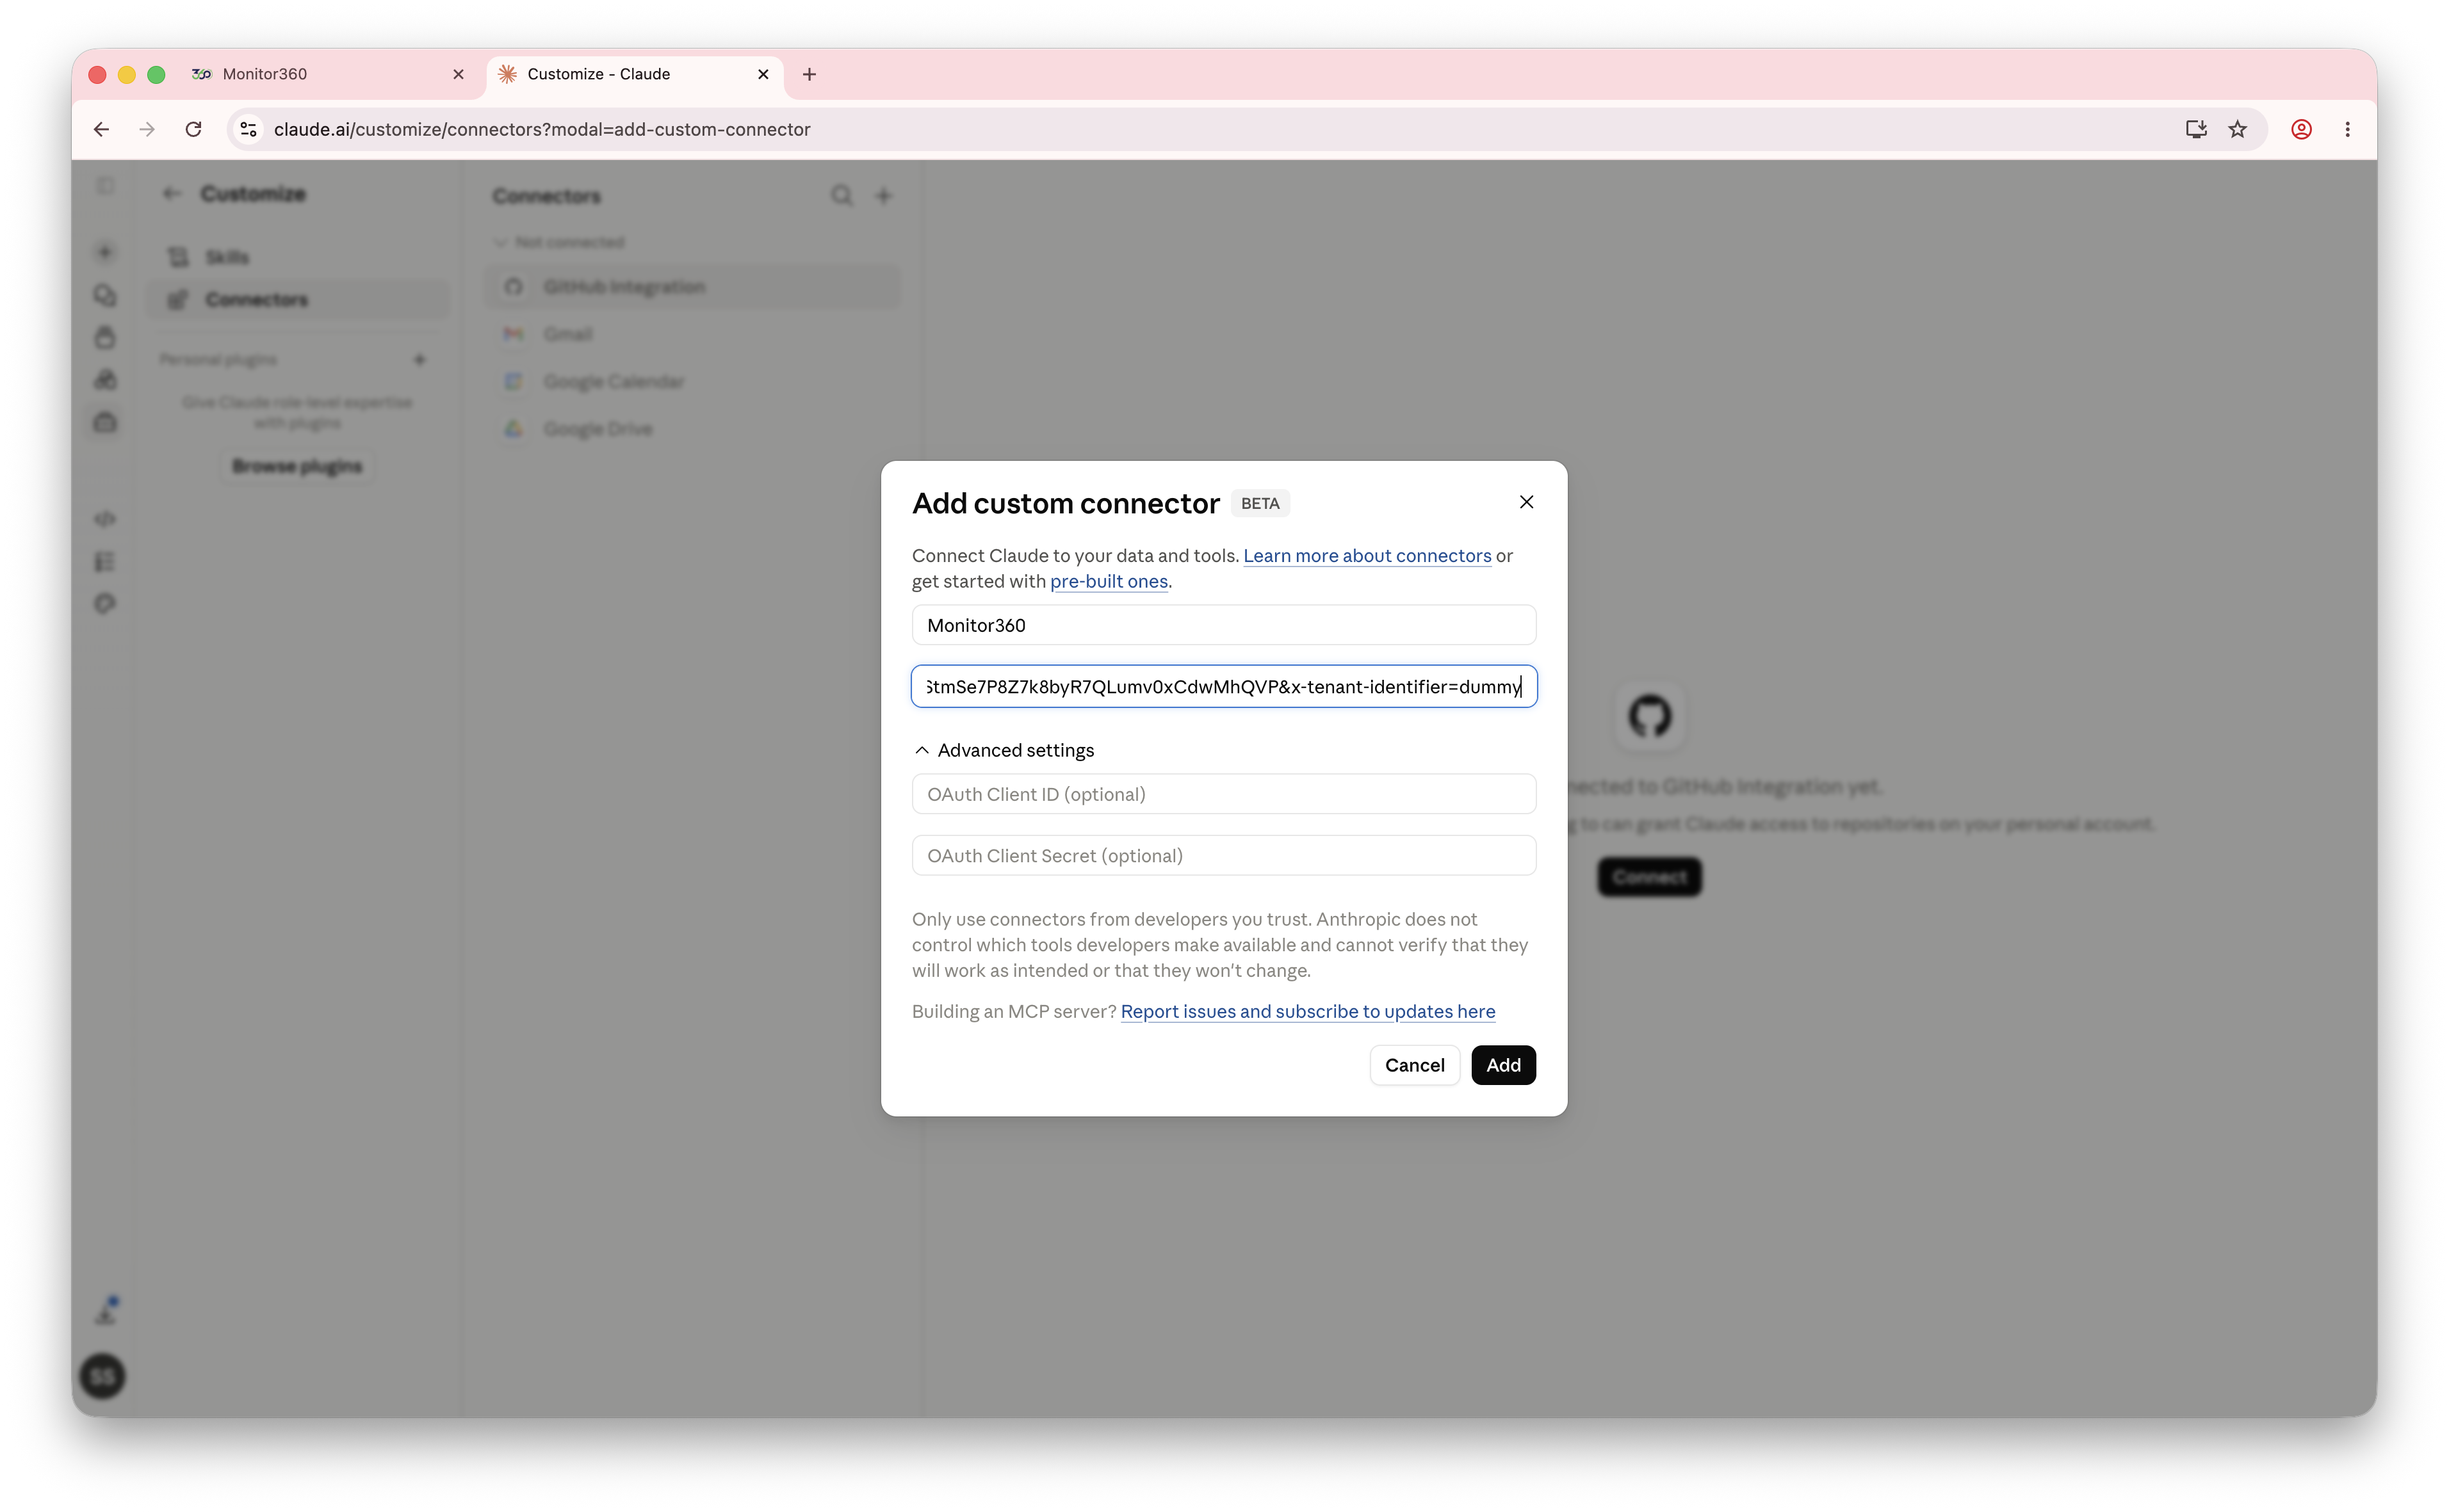Close the Customize - Claude browser tab

tap(762, 74)
